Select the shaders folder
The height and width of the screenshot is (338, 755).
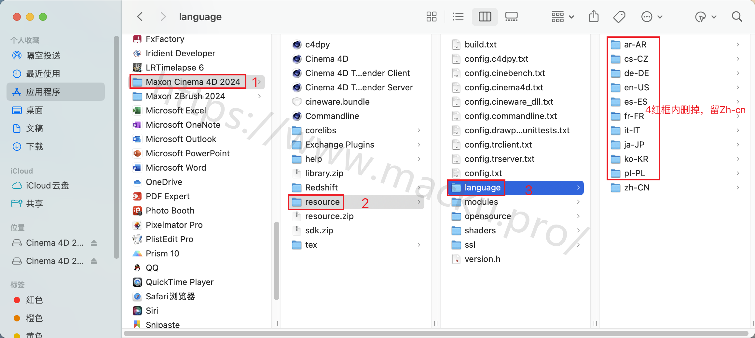click(x=516, y=230)
